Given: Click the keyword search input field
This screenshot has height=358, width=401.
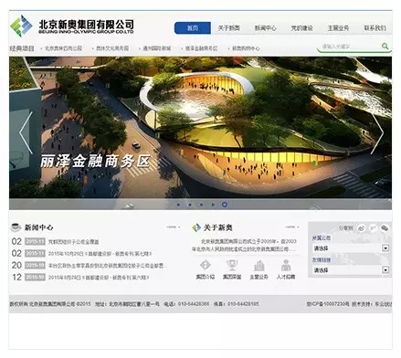Looking at the screenshot, I should pos(350,47).
